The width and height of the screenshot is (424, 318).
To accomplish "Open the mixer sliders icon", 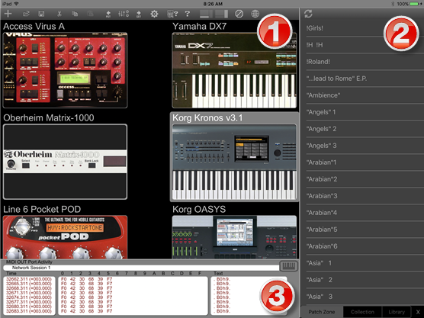I will [124, 14].
